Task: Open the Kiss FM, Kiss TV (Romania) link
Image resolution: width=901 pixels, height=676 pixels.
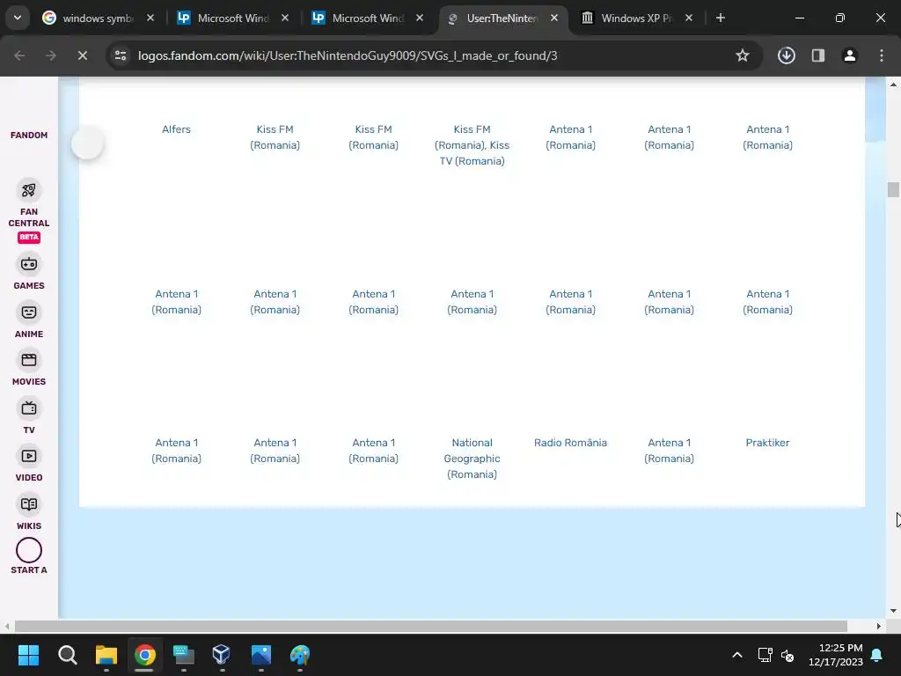Action: click(472, 145)
